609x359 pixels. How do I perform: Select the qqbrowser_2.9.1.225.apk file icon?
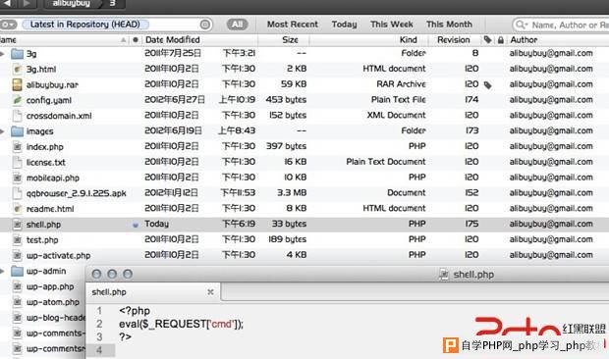click(17, 193)
